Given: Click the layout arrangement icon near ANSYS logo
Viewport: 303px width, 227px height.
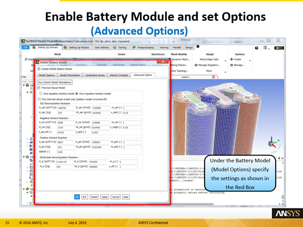Looking at the screenshot, I should [265, 47].
